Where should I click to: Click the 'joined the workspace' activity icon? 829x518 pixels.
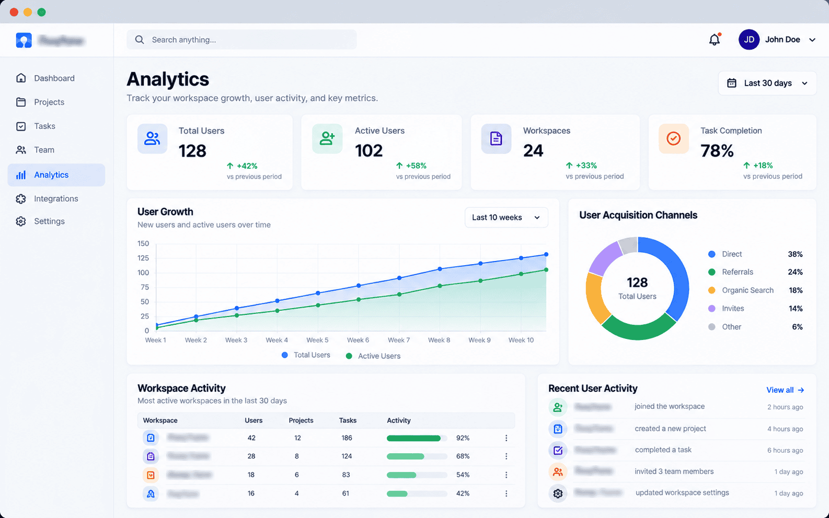(x=558, y=407)
